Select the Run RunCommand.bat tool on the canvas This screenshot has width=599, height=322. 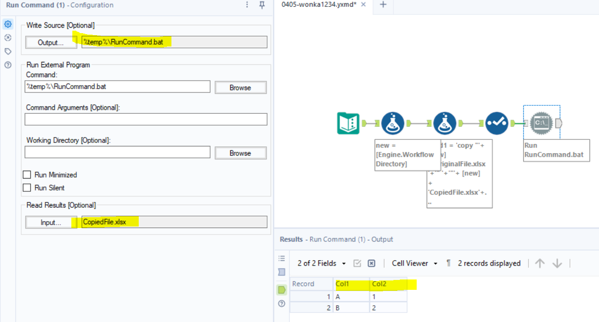541,123
